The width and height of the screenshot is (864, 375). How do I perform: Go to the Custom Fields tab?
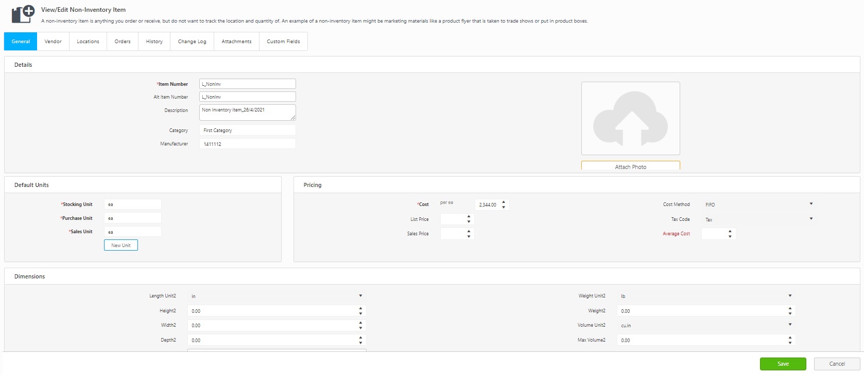tap(283, 42)
